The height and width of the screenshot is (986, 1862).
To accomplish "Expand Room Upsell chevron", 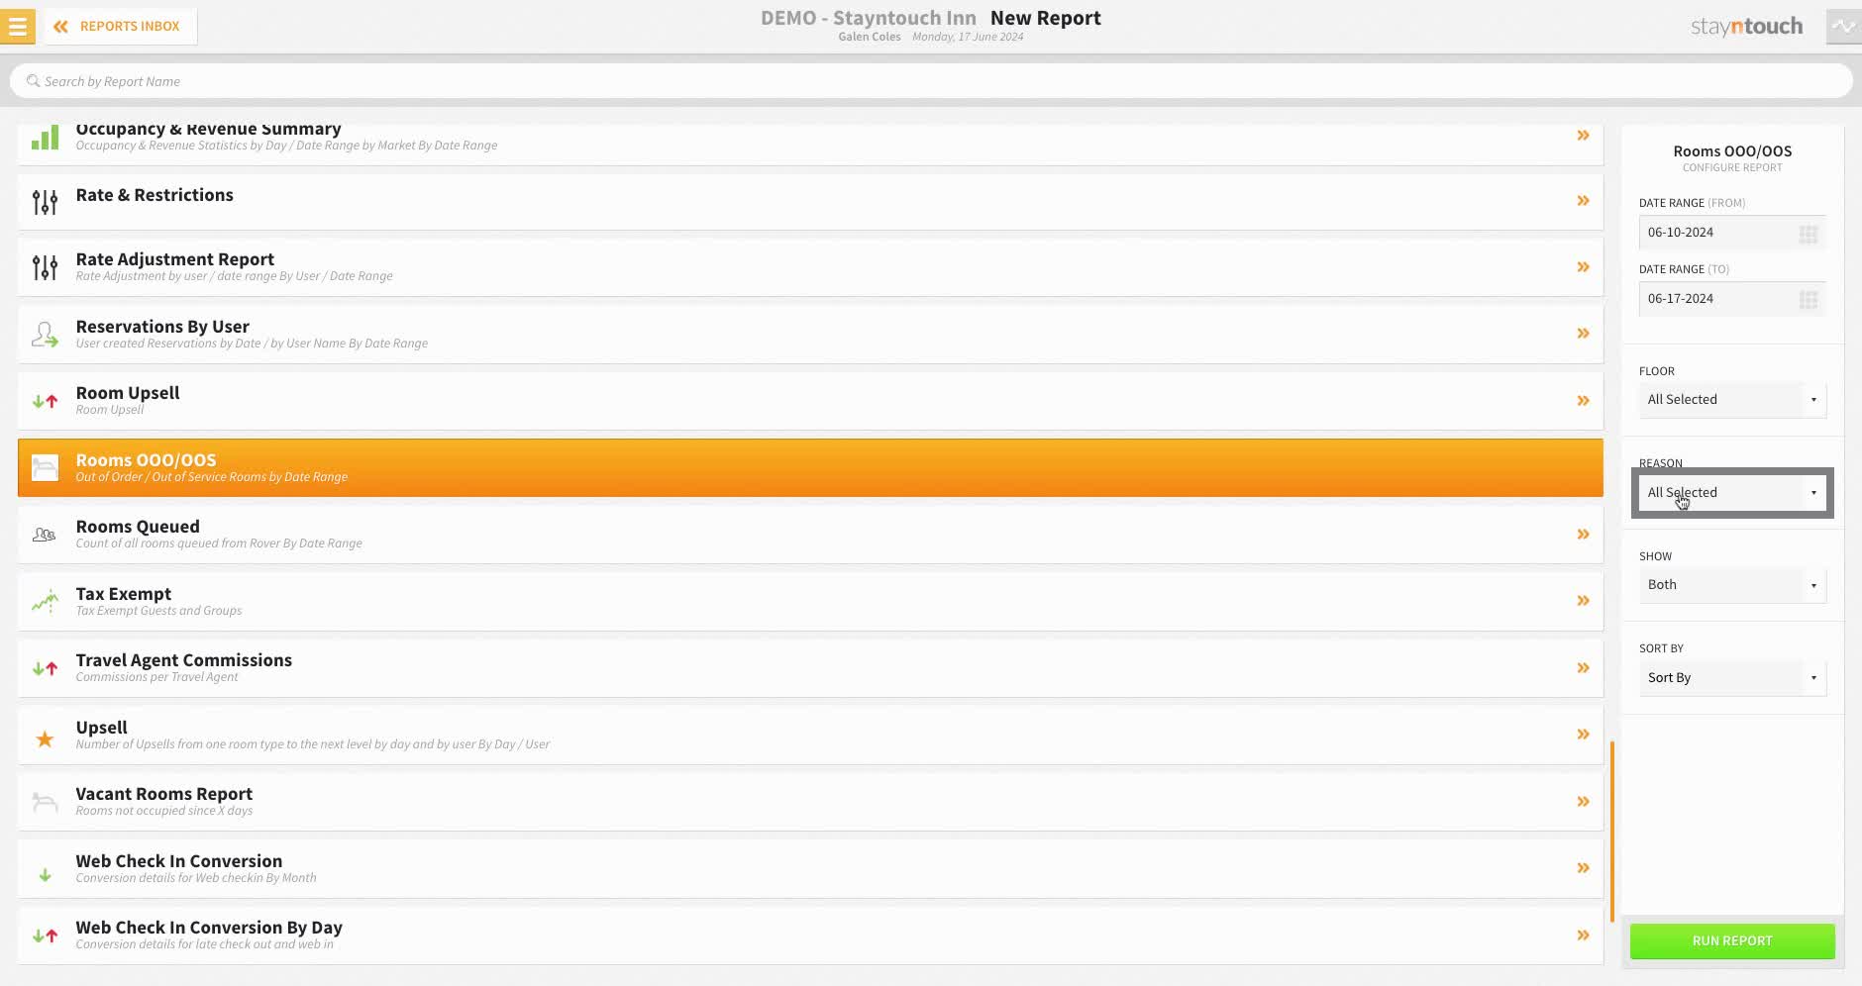I will tap(1583, 401).
